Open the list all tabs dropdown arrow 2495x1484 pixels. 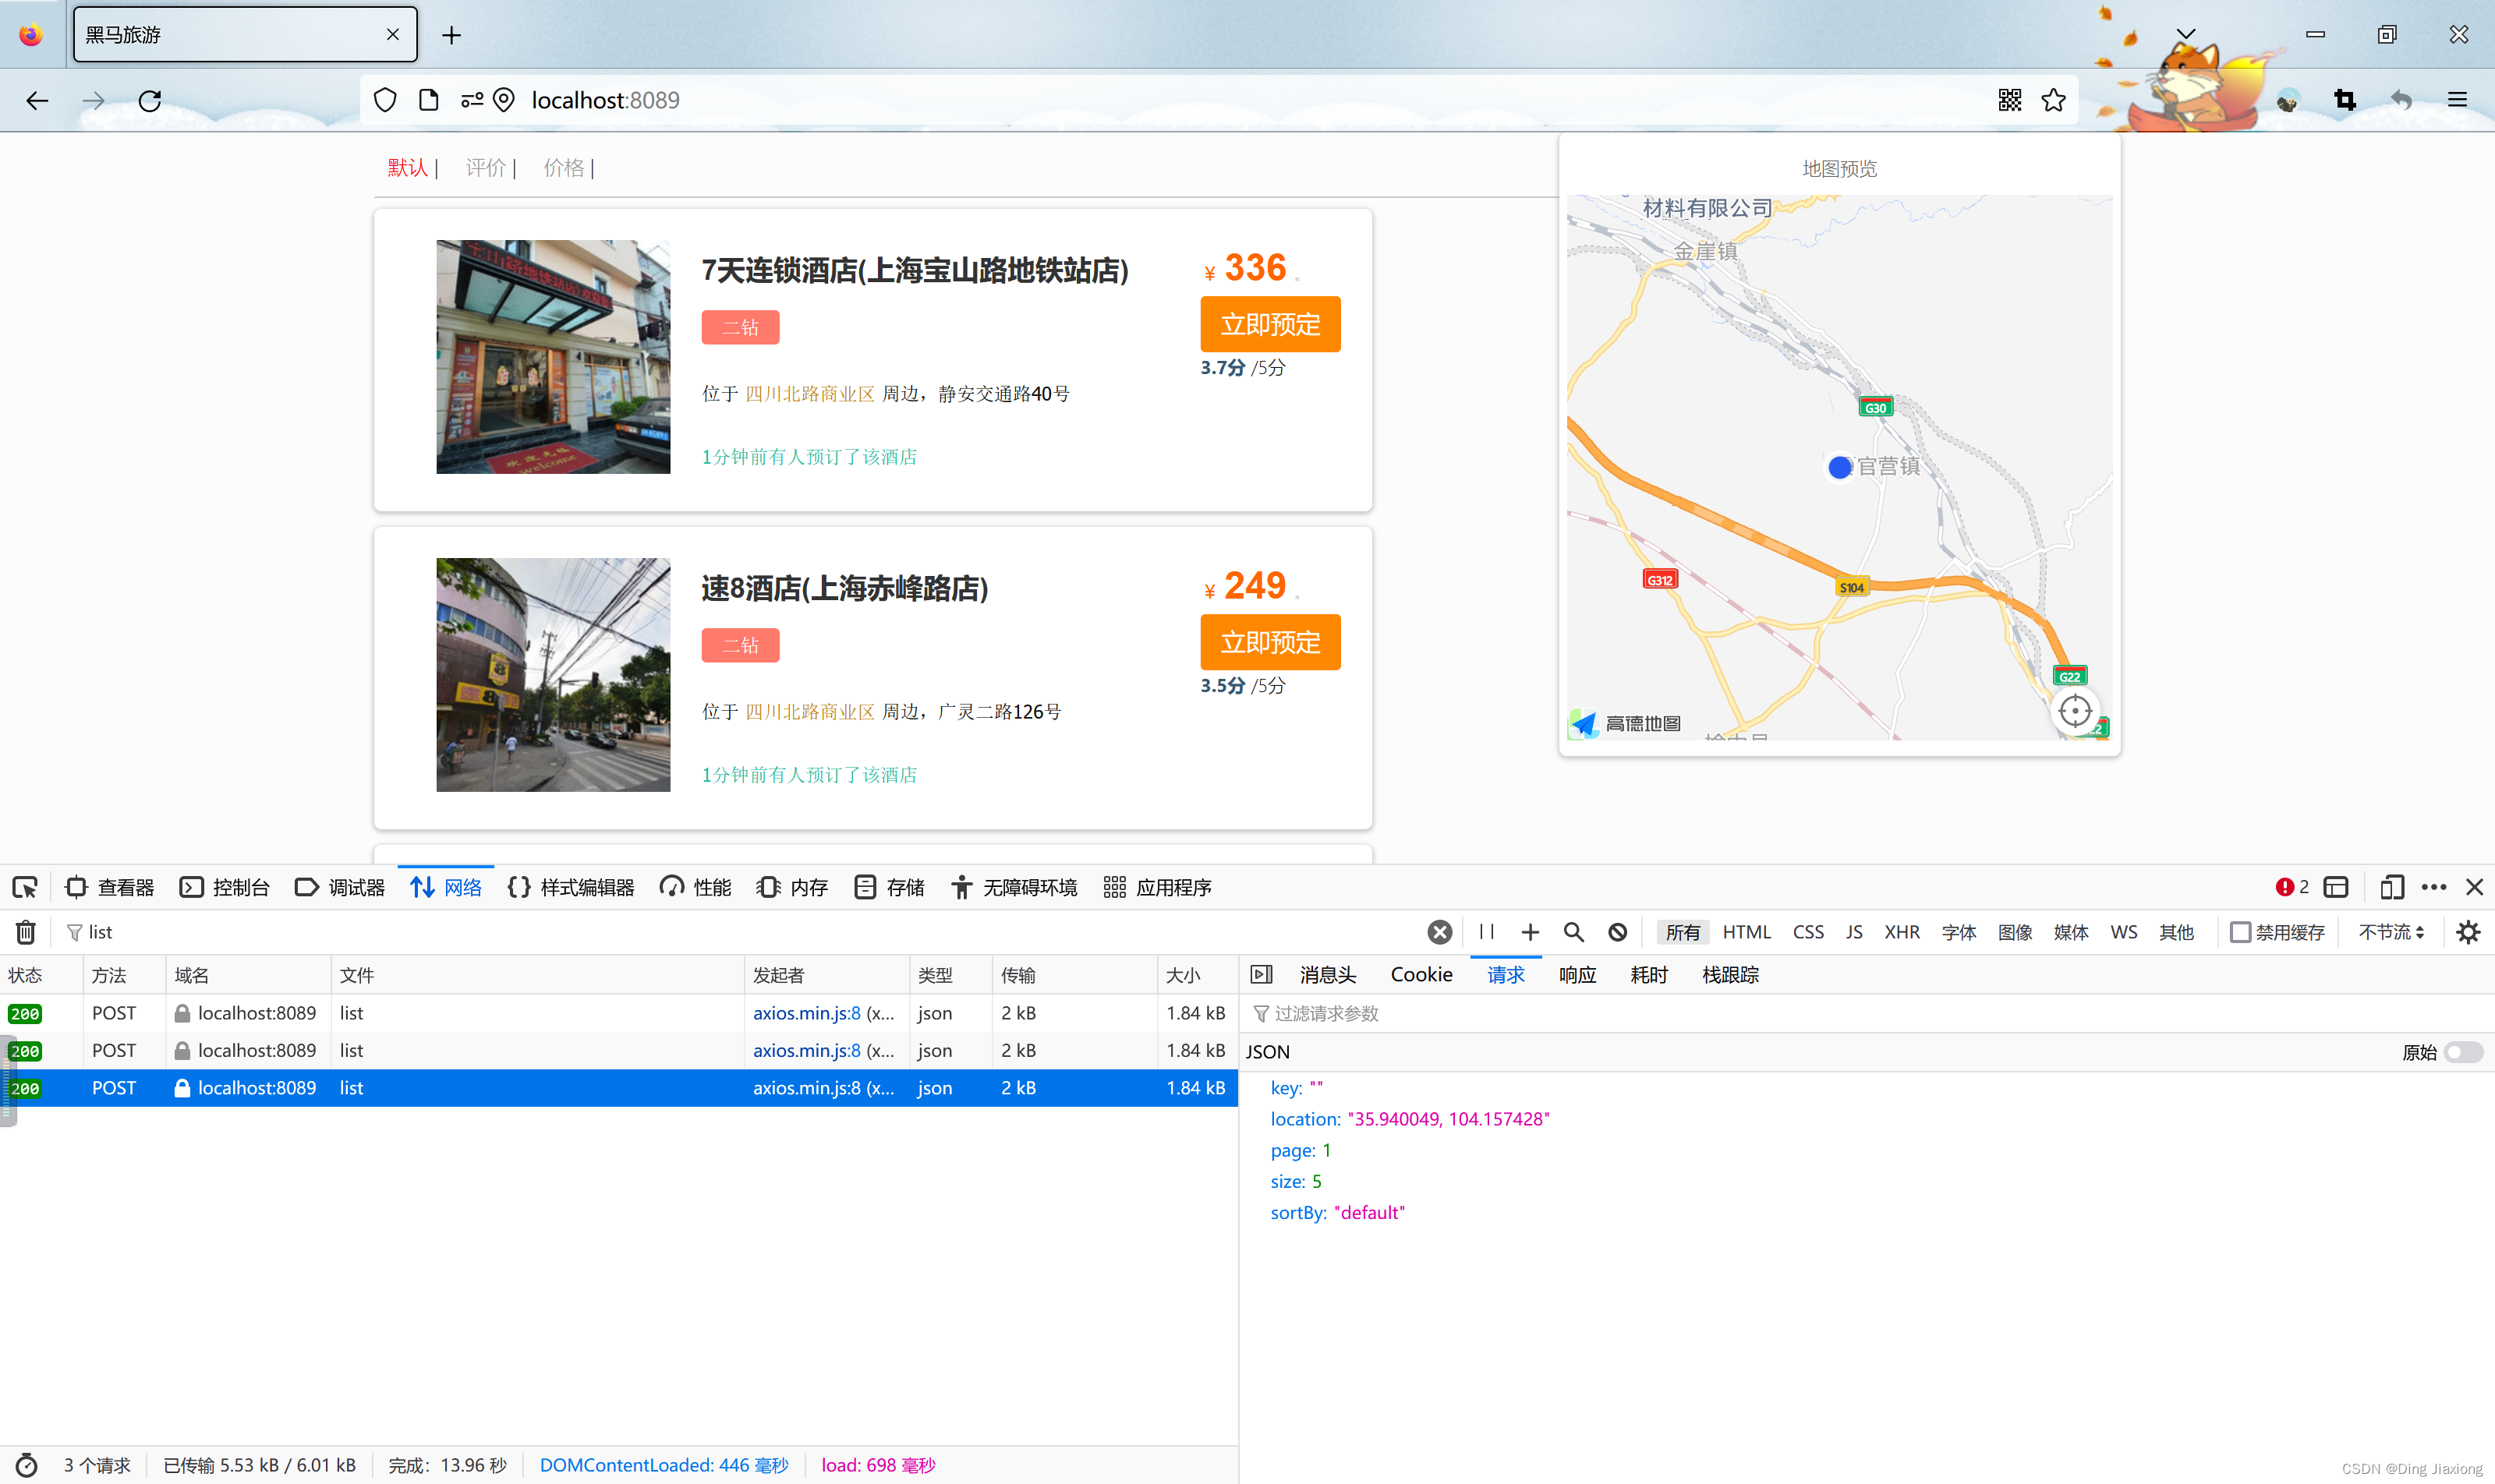[x=2186, y=35]
